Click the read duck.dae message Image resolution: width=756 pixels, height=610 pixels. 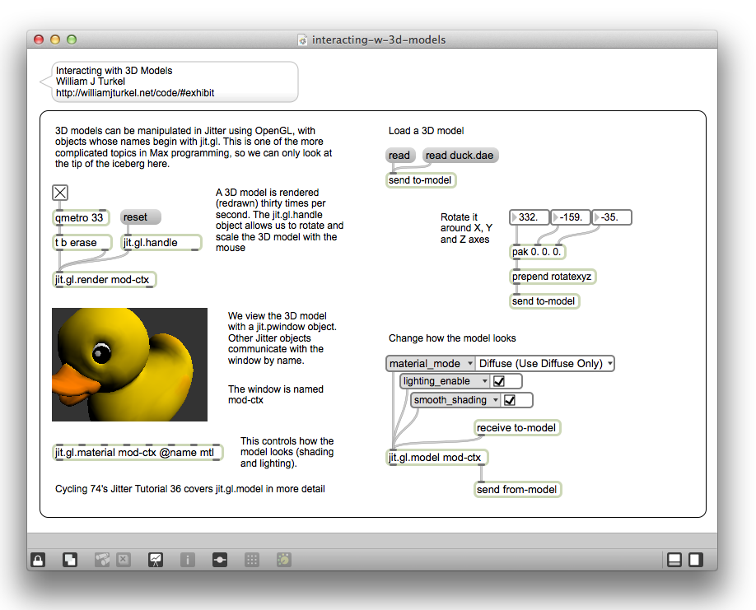460,156
